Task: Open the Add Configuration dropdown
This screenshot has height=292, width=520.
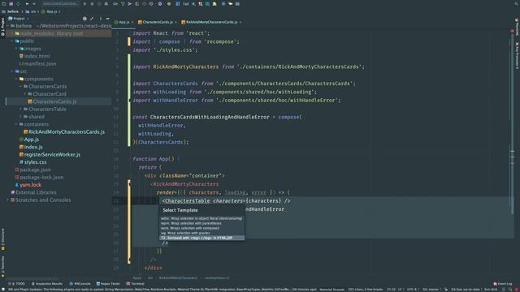Action: tap(60, 3)
